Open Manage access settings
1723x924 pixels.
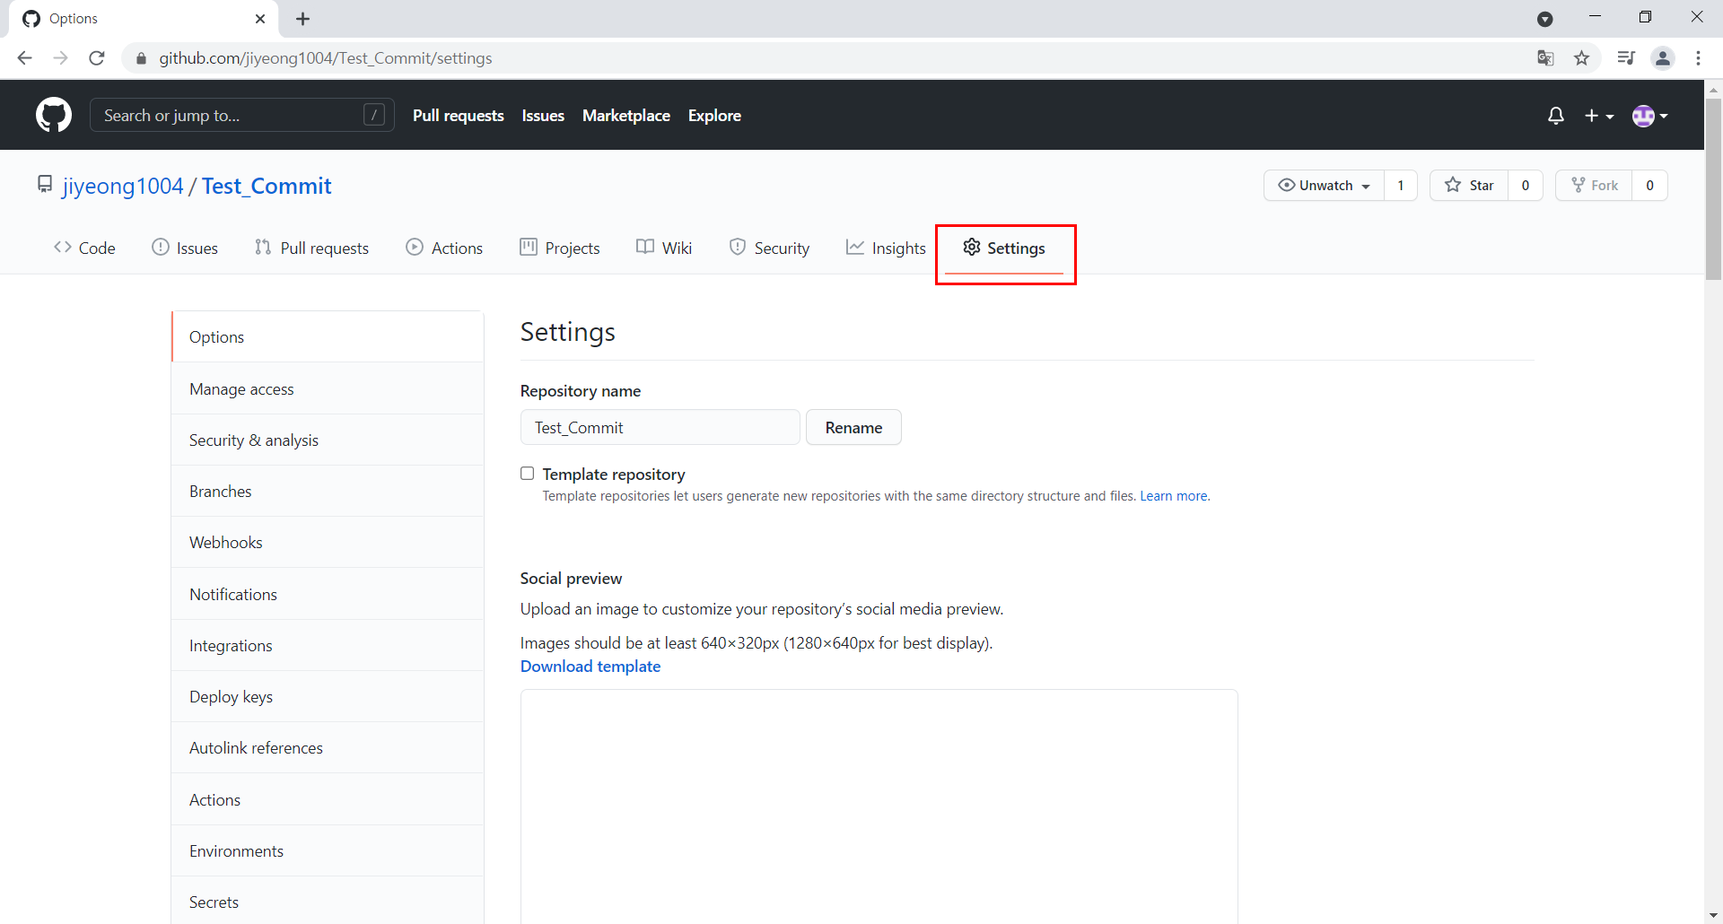pyautogui.click(x=328, y=389)
